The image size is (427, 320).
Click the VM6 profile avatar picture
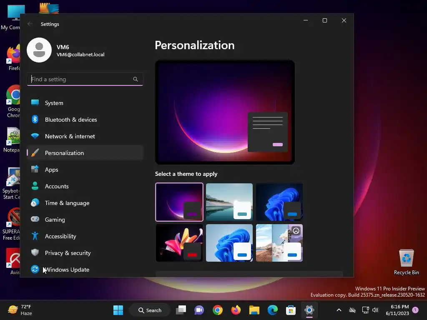coord(39,50)
